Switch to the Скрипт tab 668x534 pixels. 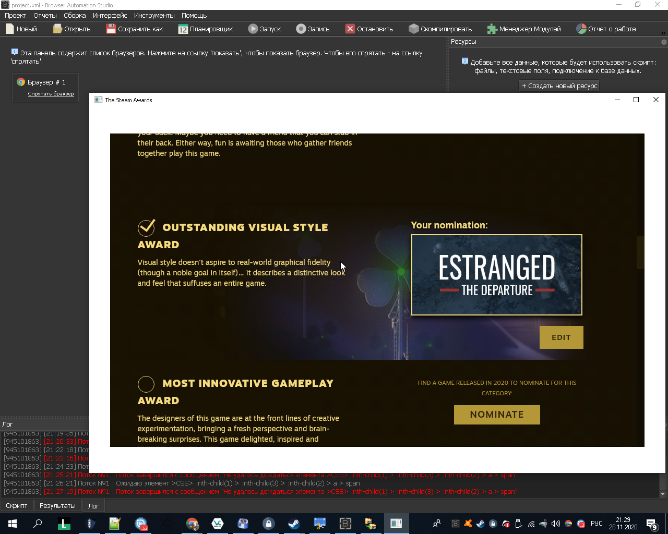pyautogui.click(x=17, y=505)
